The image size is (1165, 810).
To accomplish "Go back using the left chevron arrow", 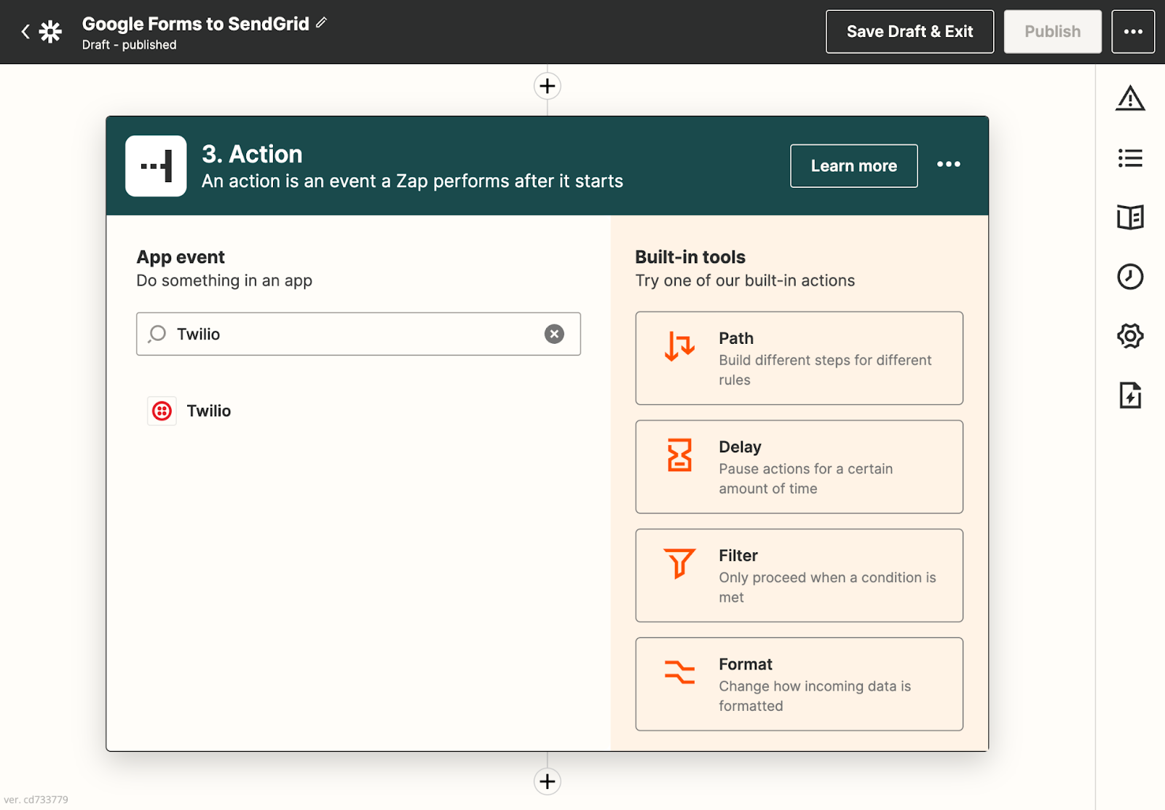I will pyautogui.click(x=25, y=31).
